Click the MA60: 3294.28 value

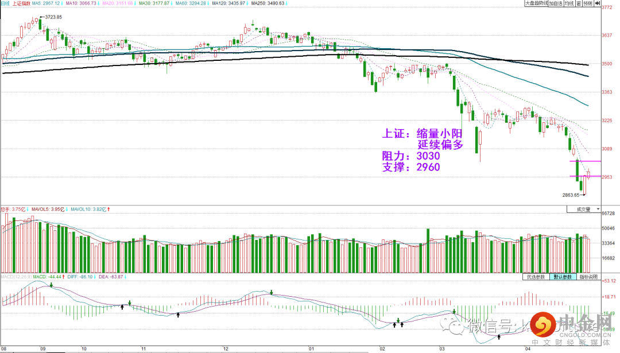[191, 3]
